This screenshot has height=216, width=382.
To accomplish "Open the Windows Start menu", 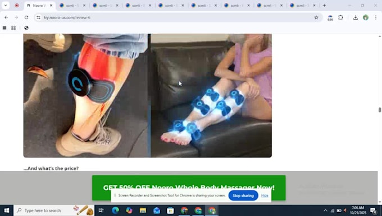I will (7, 210).
